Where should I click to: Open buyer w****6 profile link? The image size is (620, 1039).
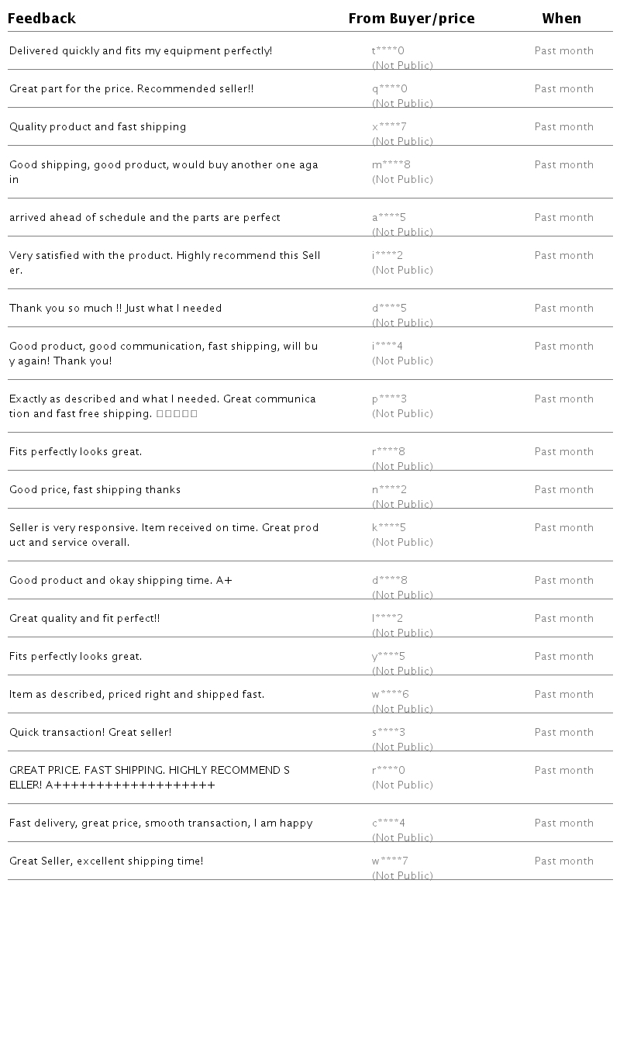coord(391,695)
